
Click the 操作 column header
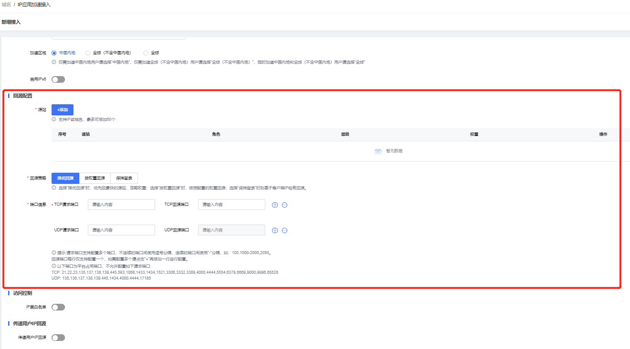point(603,135)
